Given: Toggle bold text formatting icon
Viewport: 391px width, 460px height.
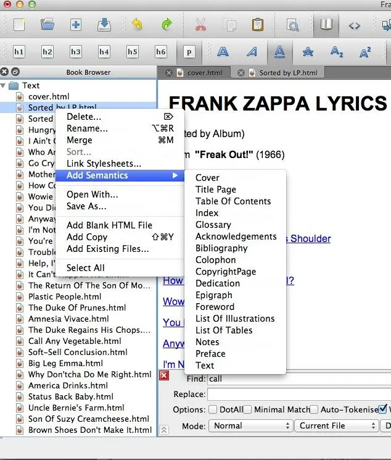Looking at the screenshot, I should [x=223, y=52].
